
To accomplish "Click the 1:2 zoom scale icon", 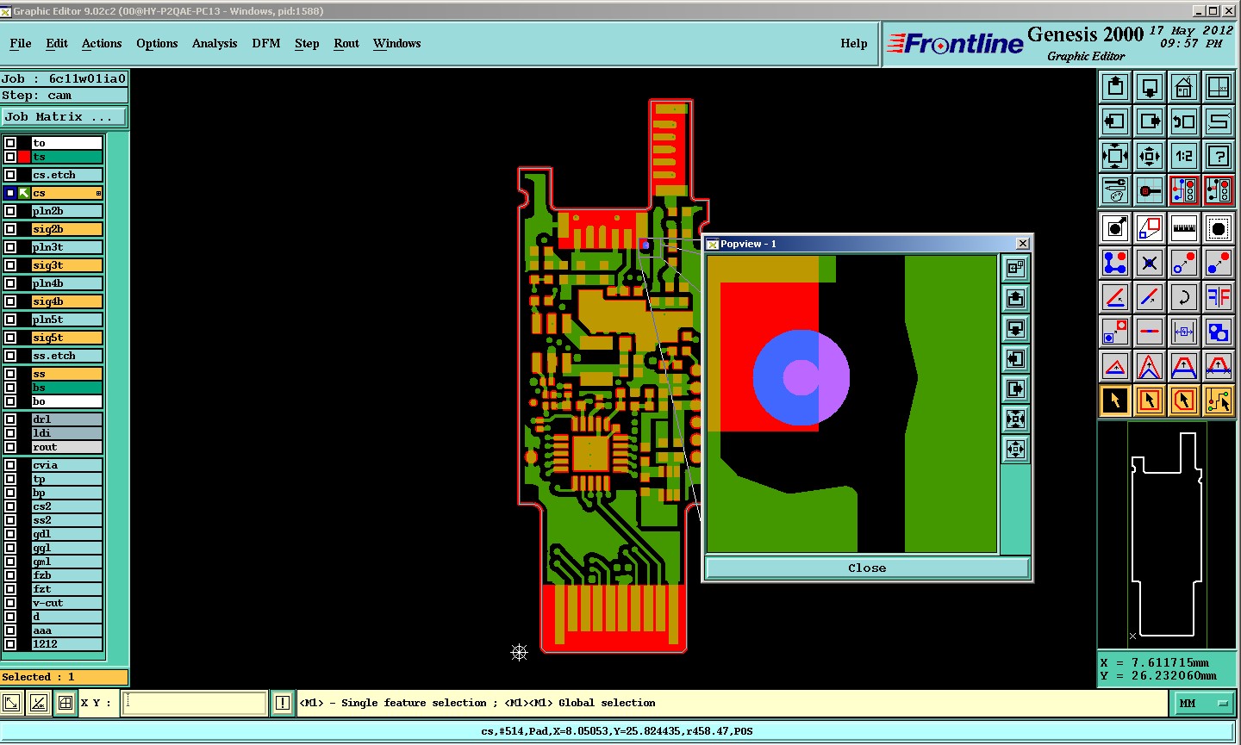I will pyautogui.click(x=1184, y=156).
